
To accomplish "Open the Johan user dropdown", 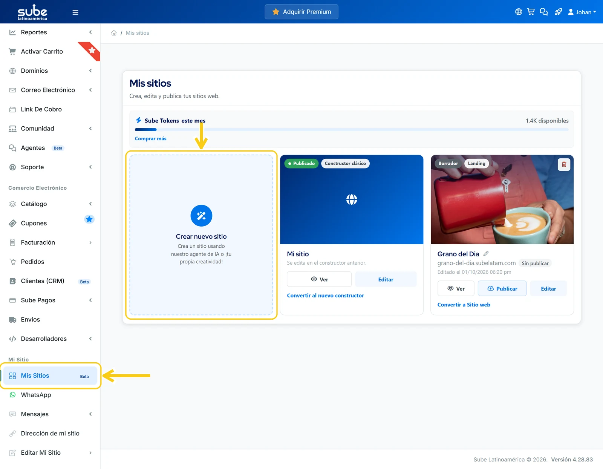I will pyautogui.click(x=582, y=12).
